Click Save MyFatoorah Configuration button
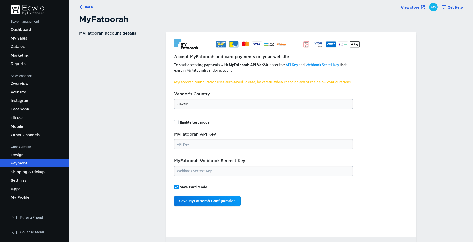Screen dimensions: 473x242 tap(207, 201)
